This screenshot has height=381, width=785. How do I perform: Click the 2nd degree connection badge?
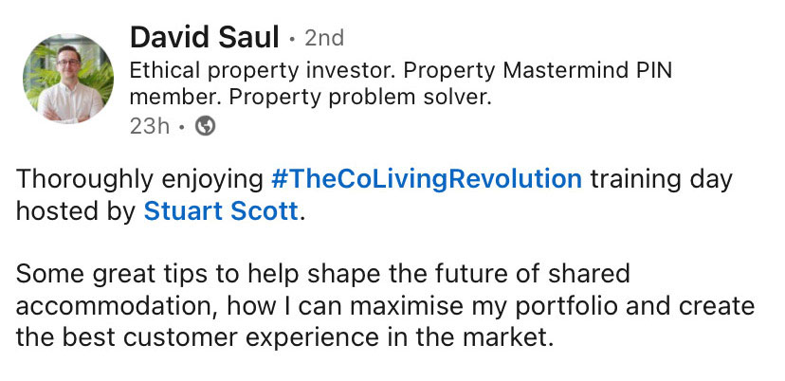point(323,39)
